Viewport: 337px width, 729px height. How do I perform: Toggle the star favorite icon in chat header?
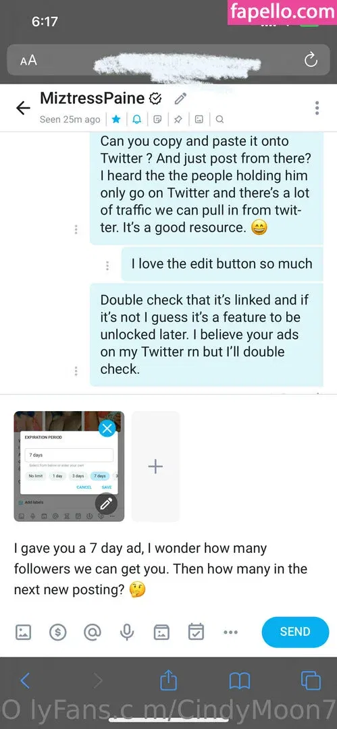click(116, 119)
